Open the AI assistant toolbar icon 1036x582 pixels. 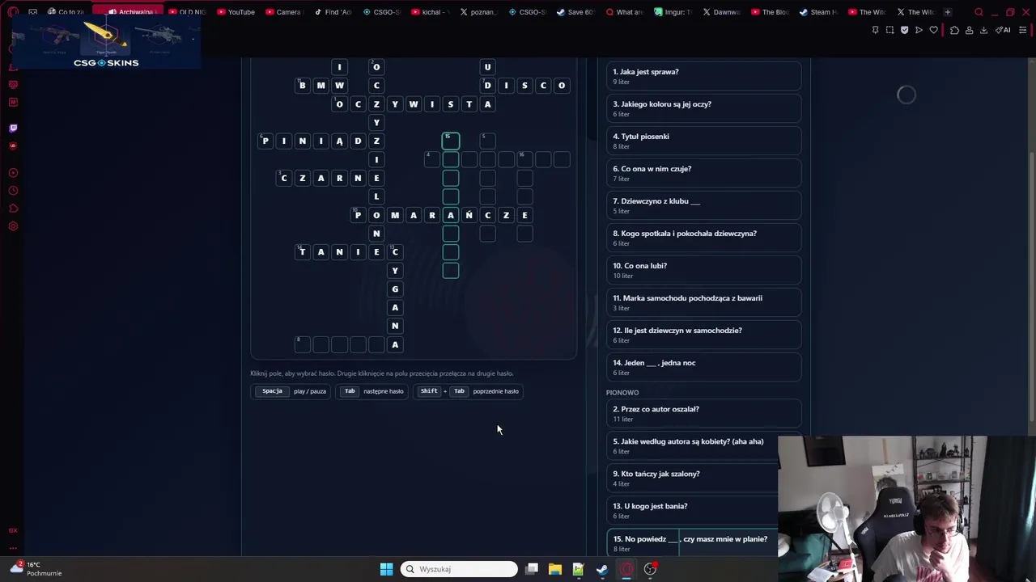(x=1003, y=30)
